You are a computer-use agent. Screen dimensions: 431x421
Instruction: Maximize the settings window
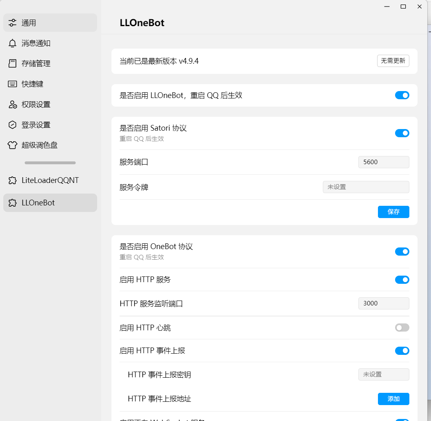(403, 7)
